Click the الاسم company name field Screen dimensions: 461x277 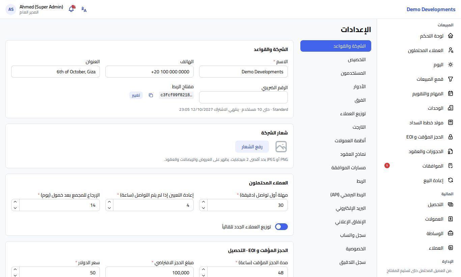tap(243, 72)
